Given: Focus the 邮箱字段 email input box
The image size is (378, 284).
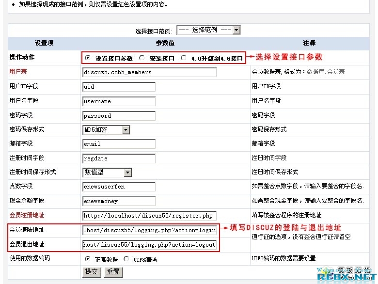Looking at the screenshot, I should [x=119, y=144].
